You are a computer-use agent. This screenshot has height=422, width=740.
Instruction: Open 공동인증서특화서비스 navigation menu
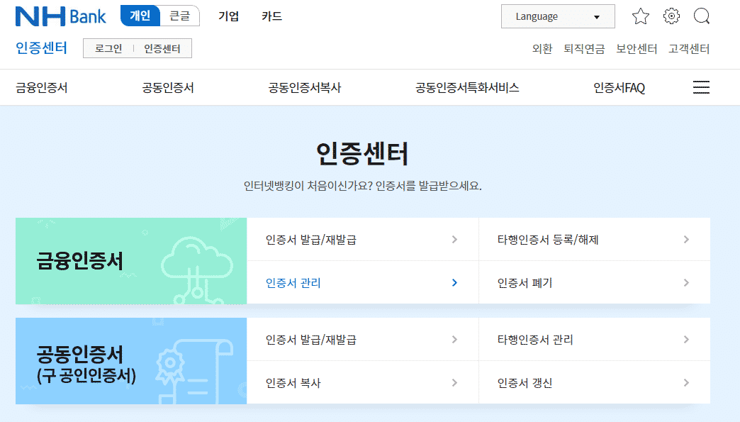(x=467, y=88)
